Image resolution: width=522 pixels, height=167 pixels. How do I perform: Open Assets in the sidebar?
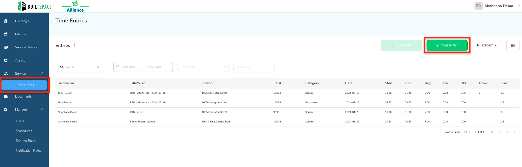click(x=20, y=60)
